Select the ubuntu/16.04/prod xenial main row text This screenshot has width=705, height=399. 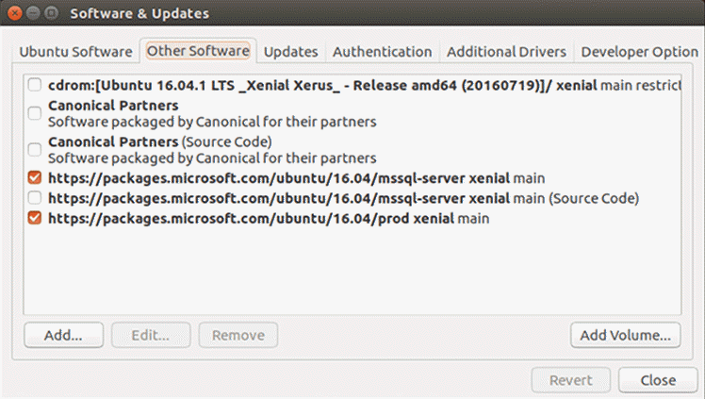tap(269, 218)
